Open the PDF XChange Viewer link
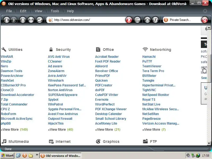Image resolution: width=212 pixels, height=159 pixels. pyautogui.click(x=111, y=109)
